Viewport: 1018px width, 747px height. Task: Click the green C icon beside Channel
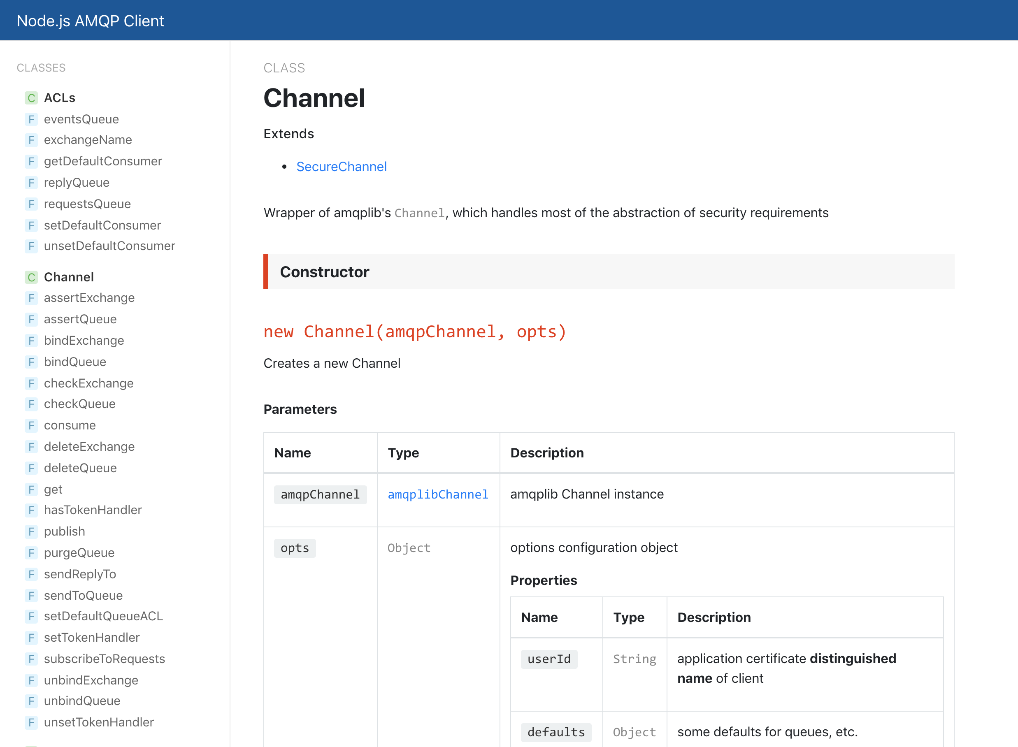tap(31, 277)
